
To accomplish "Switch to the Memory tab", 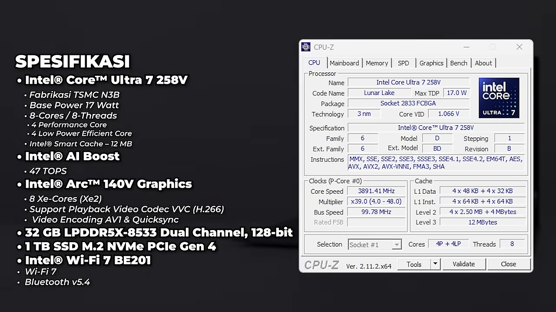I will tap(376, 63).
